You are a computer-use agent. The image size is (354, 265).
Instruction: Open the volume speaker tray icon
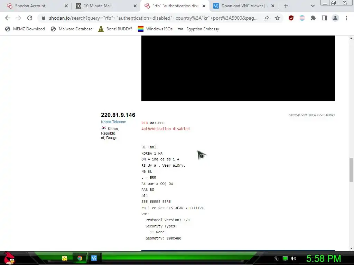[294, 258]
